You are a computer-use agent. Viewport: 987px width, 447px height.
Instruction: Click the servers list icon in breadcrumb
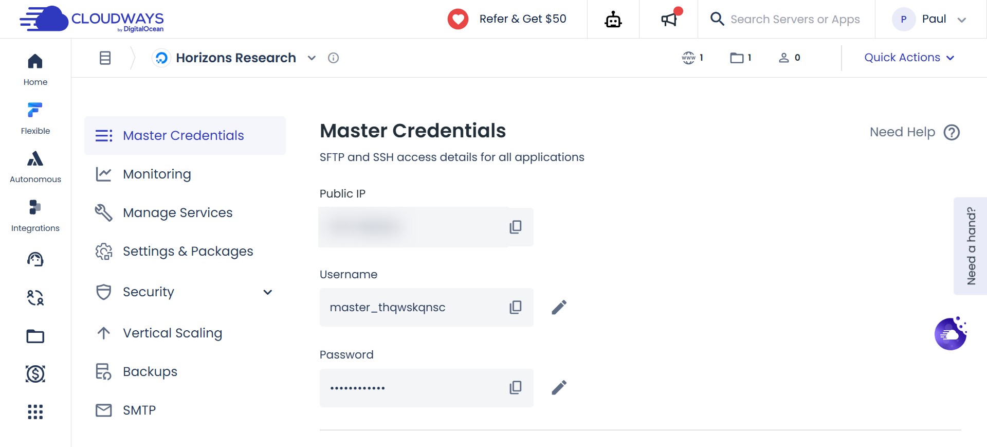tap(105, 58)
